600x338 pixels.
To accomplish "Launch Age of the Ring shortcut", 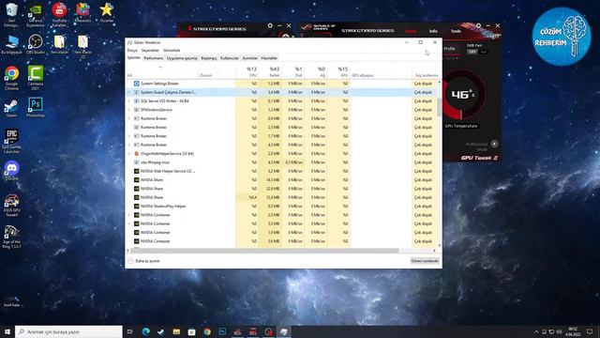I will 11,237.
